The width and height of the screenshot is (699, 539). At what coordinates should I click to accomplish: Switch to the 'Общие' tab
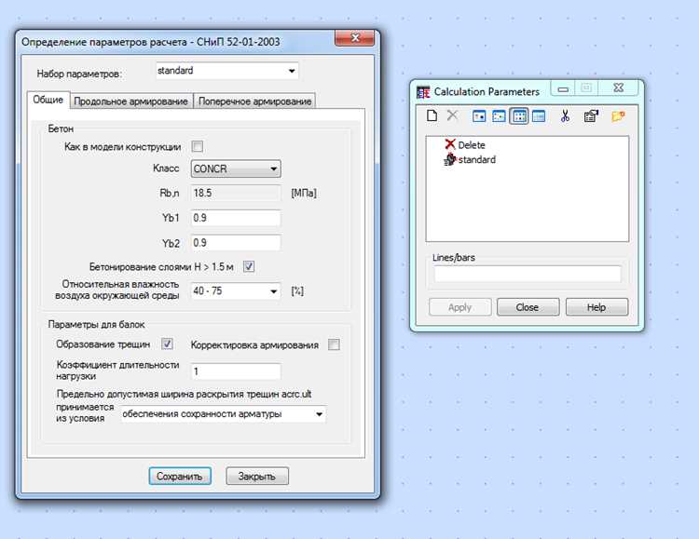(48, 100)
